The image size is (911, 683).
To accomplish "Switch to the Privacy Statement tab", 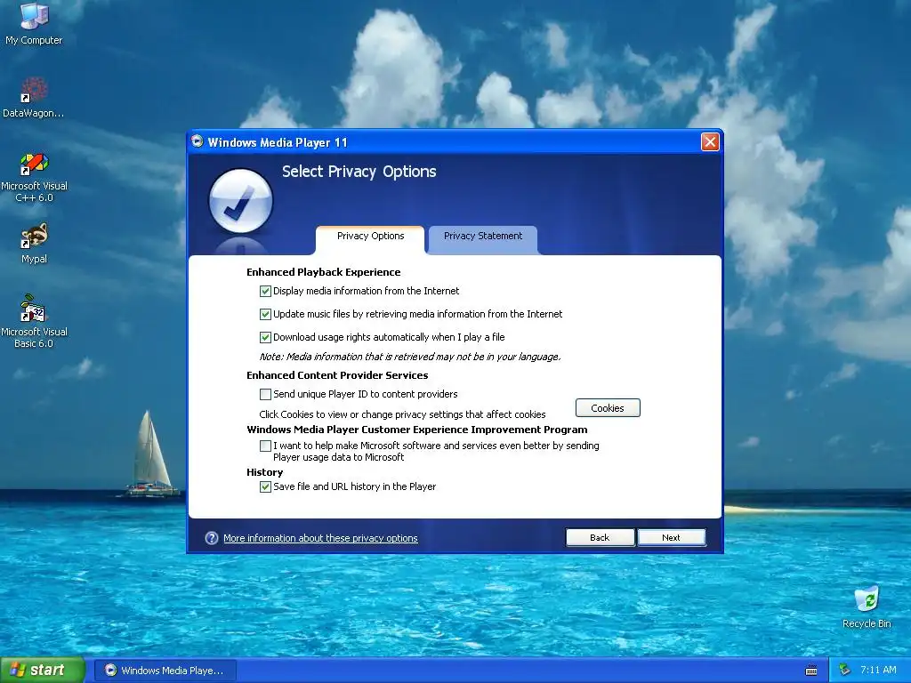I will tap(483, 239).
